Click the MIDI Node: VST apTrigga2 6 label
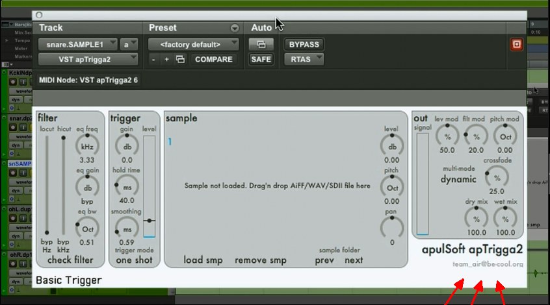This screenshot has width=550, height=305. [88, 80]
